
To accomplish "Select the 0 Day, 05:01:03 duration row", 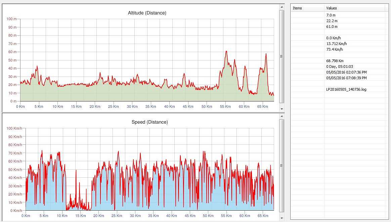I will tap(340, 66).
